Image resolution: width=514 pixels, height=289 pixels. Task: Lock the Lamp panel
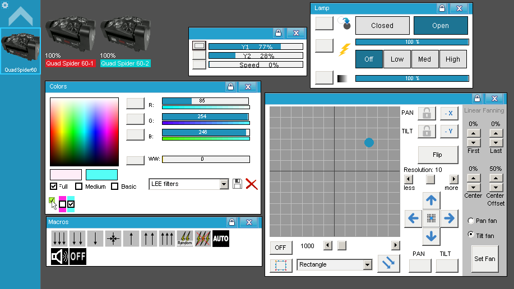coord(442,8)
